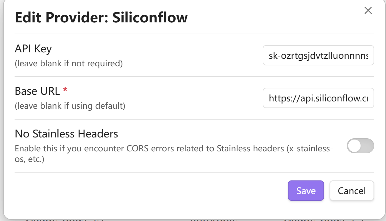Viewport: 386px width, 221px height.
Task: Click the CORS errors description text
Action: coord(174,149)
